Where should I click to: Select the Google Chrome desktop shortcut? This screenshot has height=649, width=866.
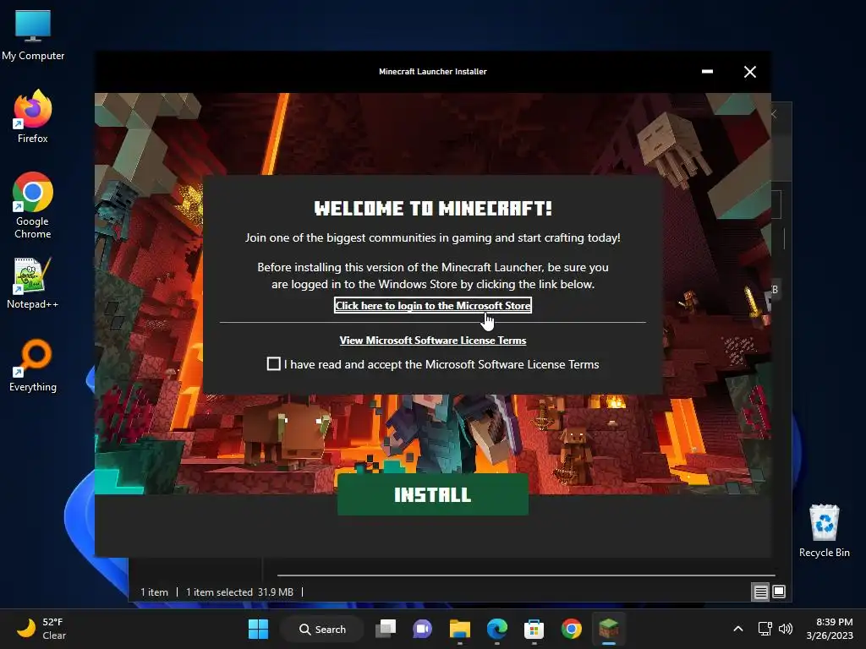click(33, 206)
